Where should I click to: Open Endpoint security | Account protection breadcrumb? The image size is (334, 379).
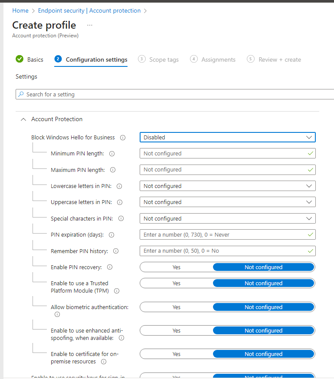click(x=89, y=10)
